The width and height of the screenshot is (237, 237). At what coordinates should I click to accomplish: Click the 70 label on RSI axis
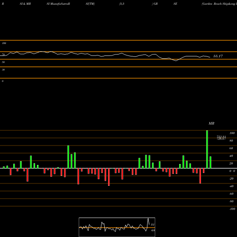click(3, 55)
